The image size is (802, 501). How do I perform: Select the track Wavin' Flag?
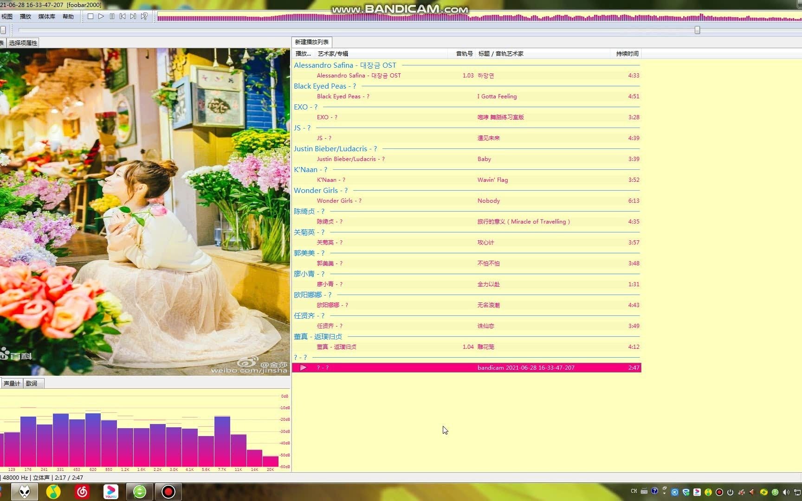tap(466, 180)
